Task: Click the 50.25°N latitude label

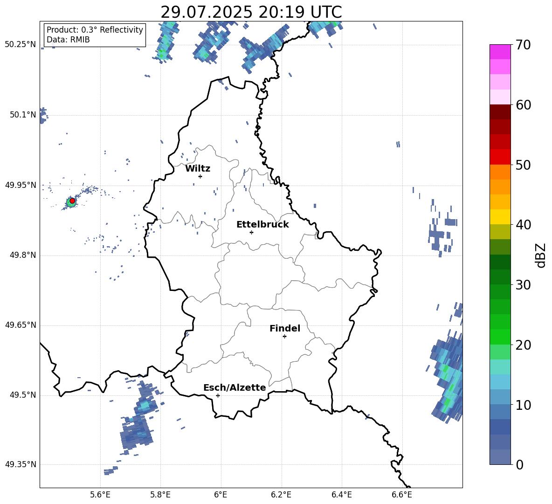Action: coord(21,45)
